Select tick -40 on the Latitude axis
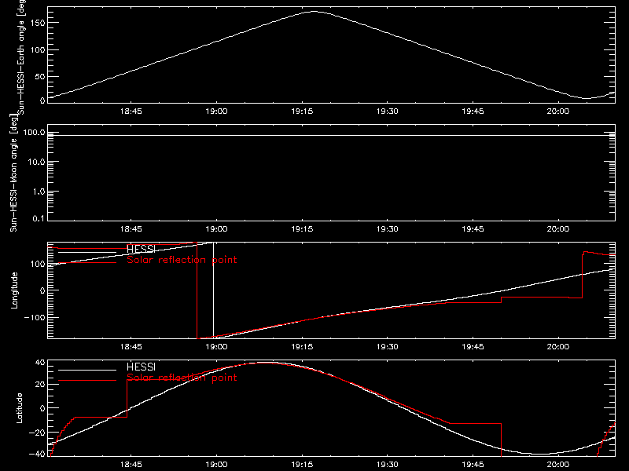Screen dimensions: 629x471 (37, 454)
